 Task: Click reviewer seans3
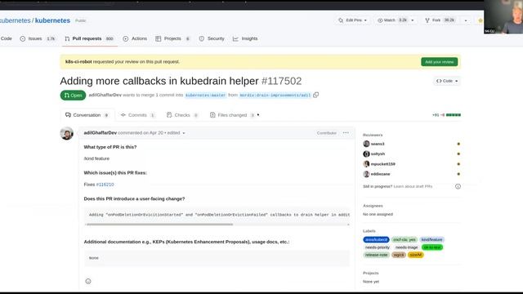click(x=378, y=144)
